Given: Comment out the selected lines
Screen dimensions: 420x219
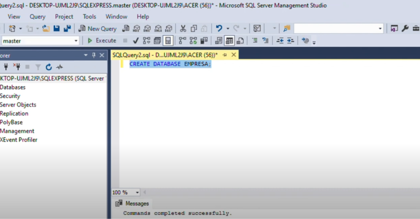Looking at the screenshot, I should click(255, 41).
